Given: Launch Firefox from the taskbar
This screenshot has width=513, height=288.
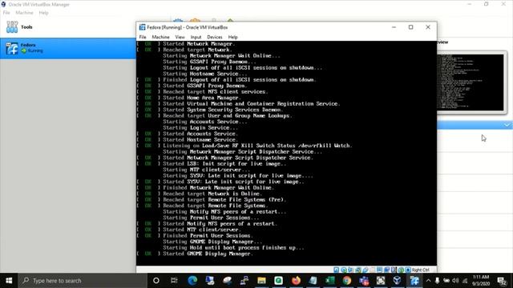Looking at the screenshot, I should pyautogui.click(x=296, y=281).
